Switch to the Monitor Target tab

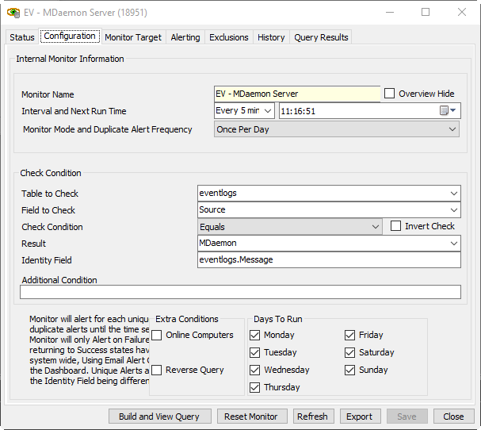133,37
